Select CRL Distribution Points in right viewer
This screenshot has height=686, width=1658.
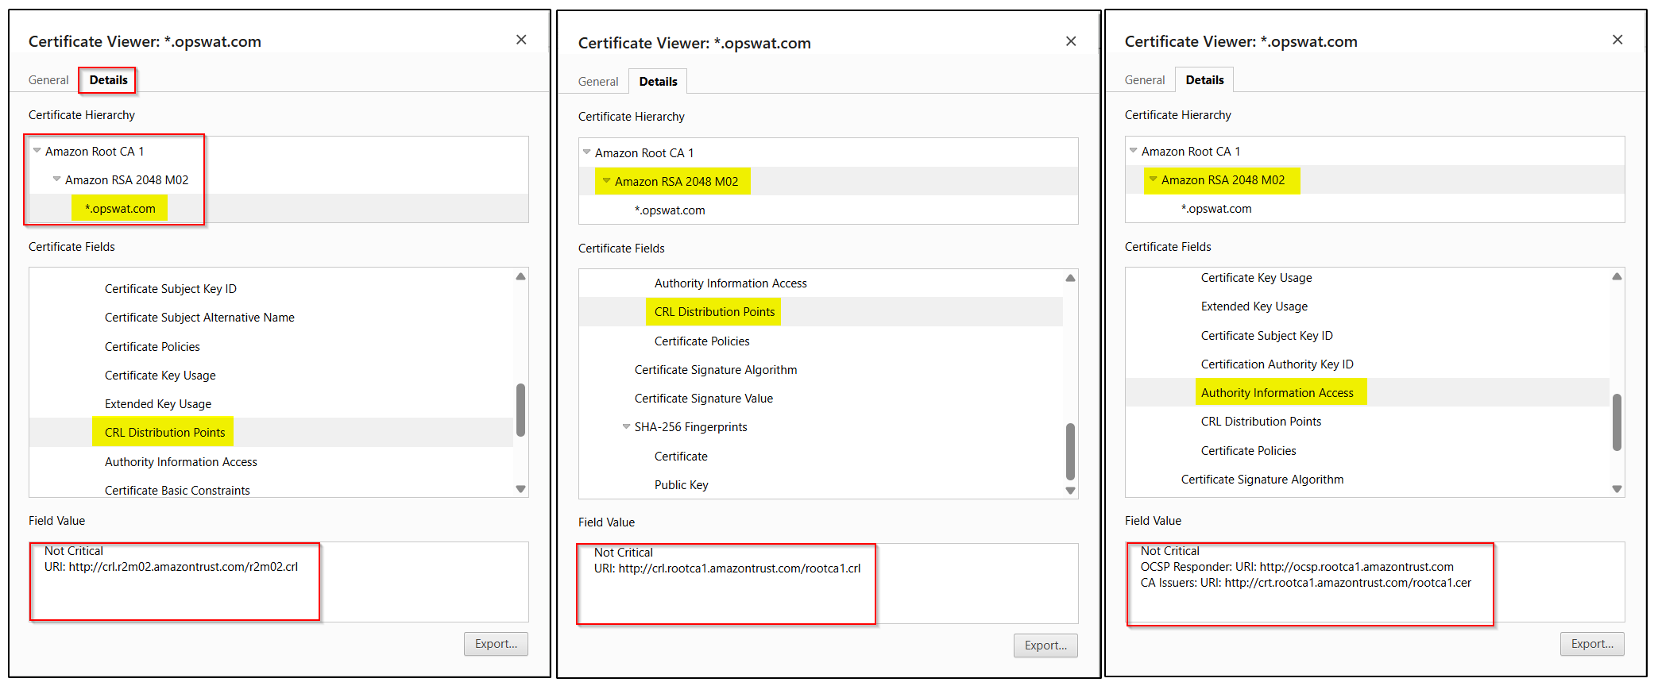tap(1262, 422)
